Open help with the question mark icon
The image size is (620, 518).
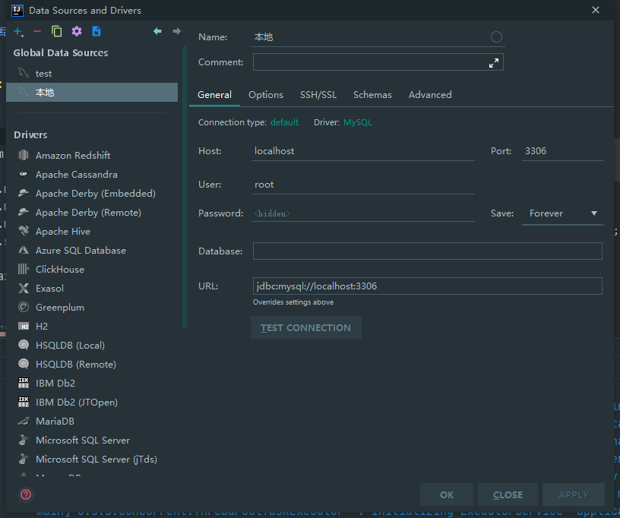(24, 494)
